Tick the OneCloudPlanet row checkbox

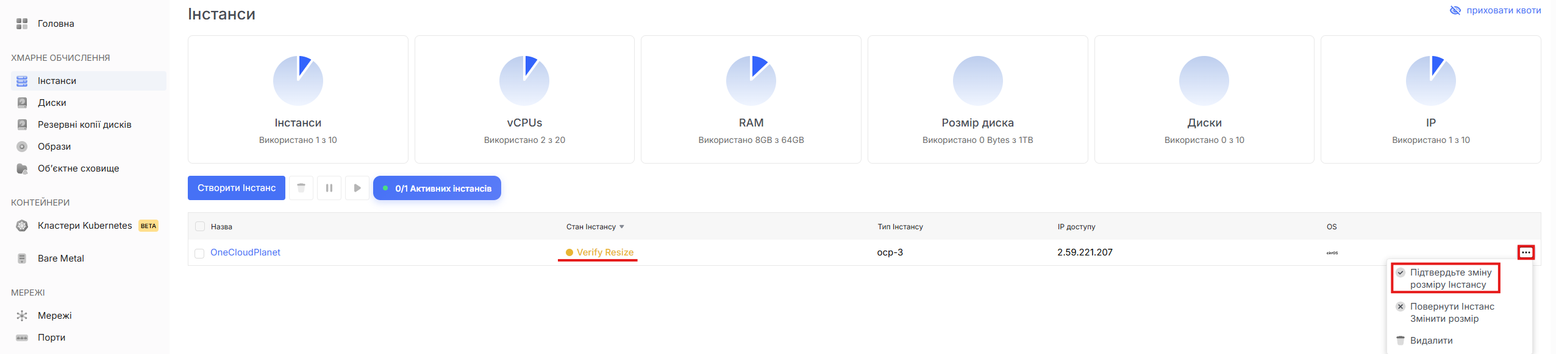[199, 253]
